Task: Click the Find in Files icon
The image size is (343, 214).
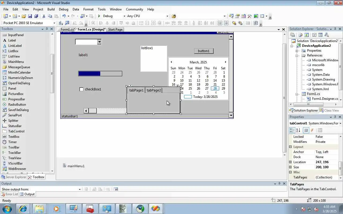Action: tap(174, 16)
